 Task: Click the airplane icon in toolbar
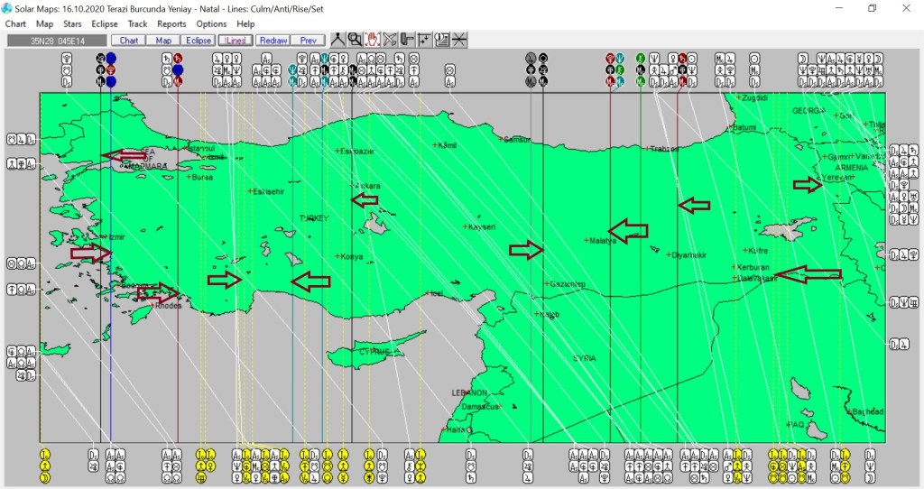[x=390, y=40]
